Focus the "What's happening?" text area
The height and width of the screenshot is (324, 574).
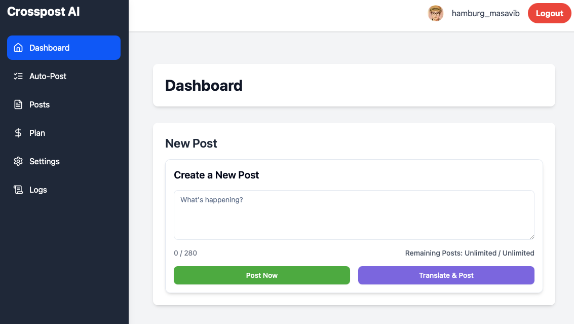pyautogui.click(x=354, y=215)
